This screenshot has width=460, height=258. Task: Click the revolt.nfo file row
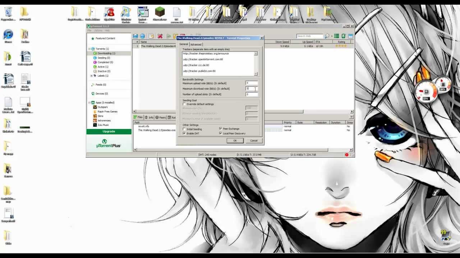pos(143,126)
